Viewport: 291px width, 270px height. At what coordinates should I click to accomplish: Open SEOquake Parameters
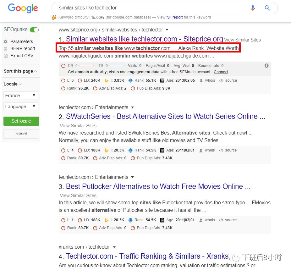22,41
